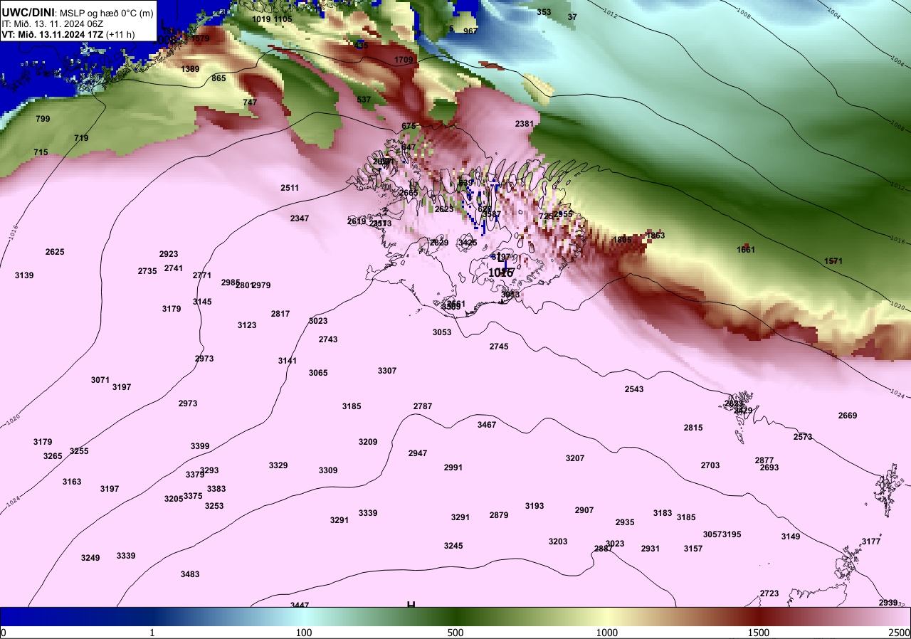Screen dimensions: 911x639
Task: Click the freezing level value 799
Action: [43, 119]
